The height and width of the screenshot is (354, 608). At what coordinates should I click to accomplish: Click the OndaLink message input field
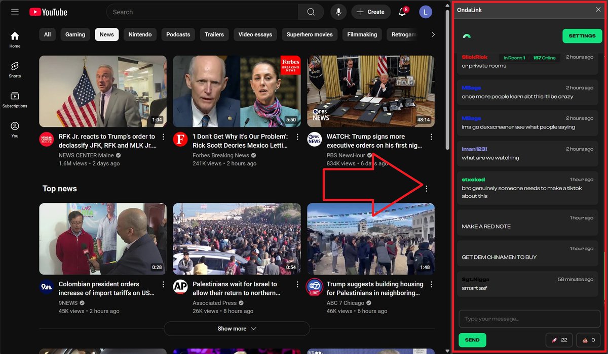(529, 319)
